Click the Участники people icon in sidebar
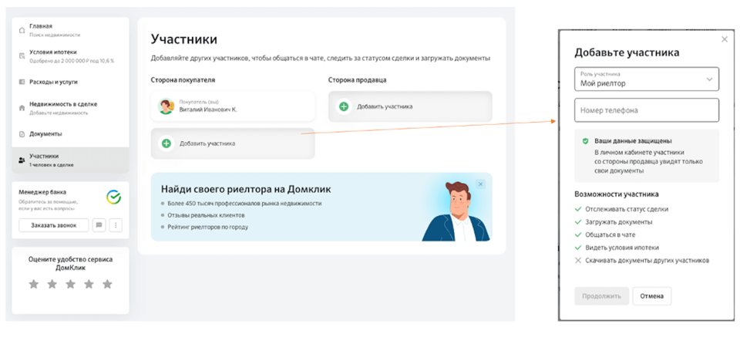Screen dimensions: 740x361 (x=22, y=160)
